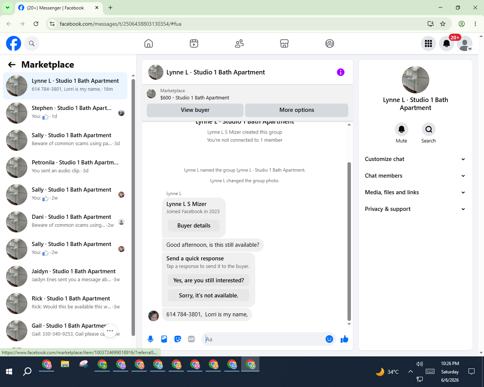484x387 pixels.
Task: Open conversation information purple icon
Action: coord(341,72)
